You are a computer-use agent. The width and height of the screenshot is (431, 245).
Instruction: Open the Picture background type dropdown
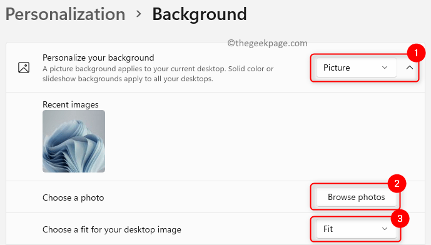pyautogui.click(x=356, y=67)
